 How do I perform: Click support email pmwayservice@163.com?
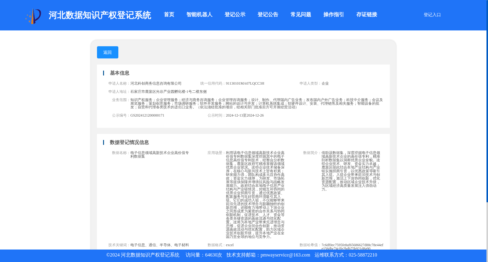point(285,255)
